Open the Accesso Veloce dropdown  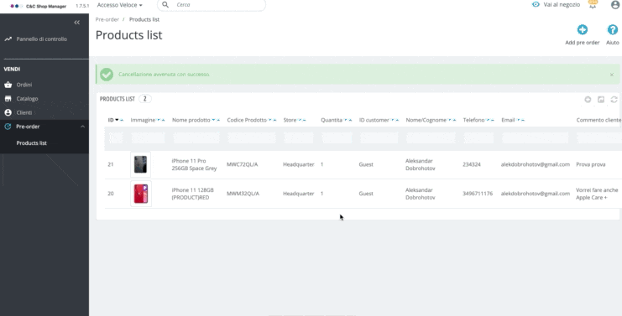pos(119,5)
